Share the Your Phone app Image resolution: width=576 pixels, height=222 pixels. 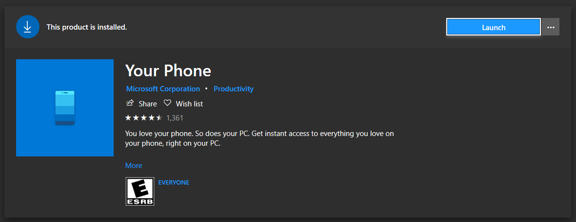tap(141, 104)
